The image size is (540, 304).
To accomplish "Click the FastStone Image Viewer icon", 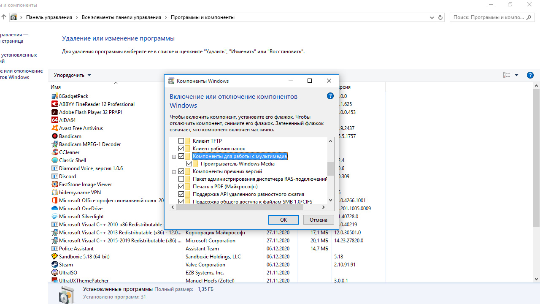I will click(54, 184).
